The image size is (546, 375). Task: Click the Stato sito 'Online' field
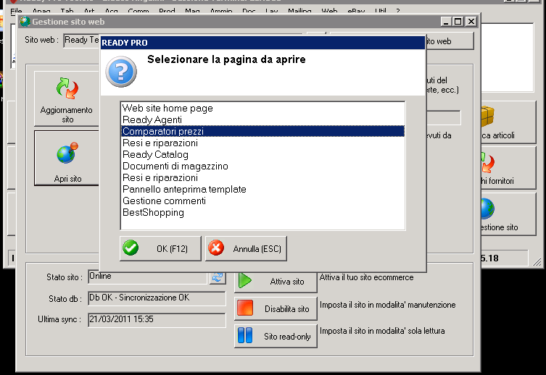pyautogui.click(x=148, y=277)
